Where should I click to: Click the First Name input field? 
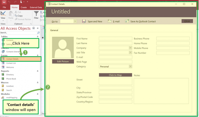pos(115,39)
